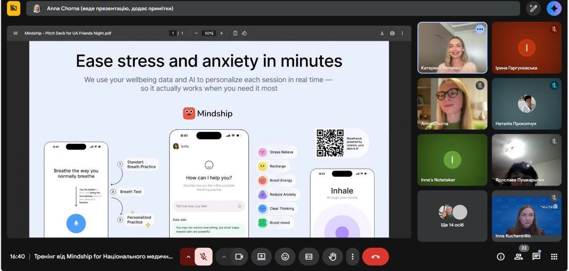Open the emoji reactions icon

point(285,256)
